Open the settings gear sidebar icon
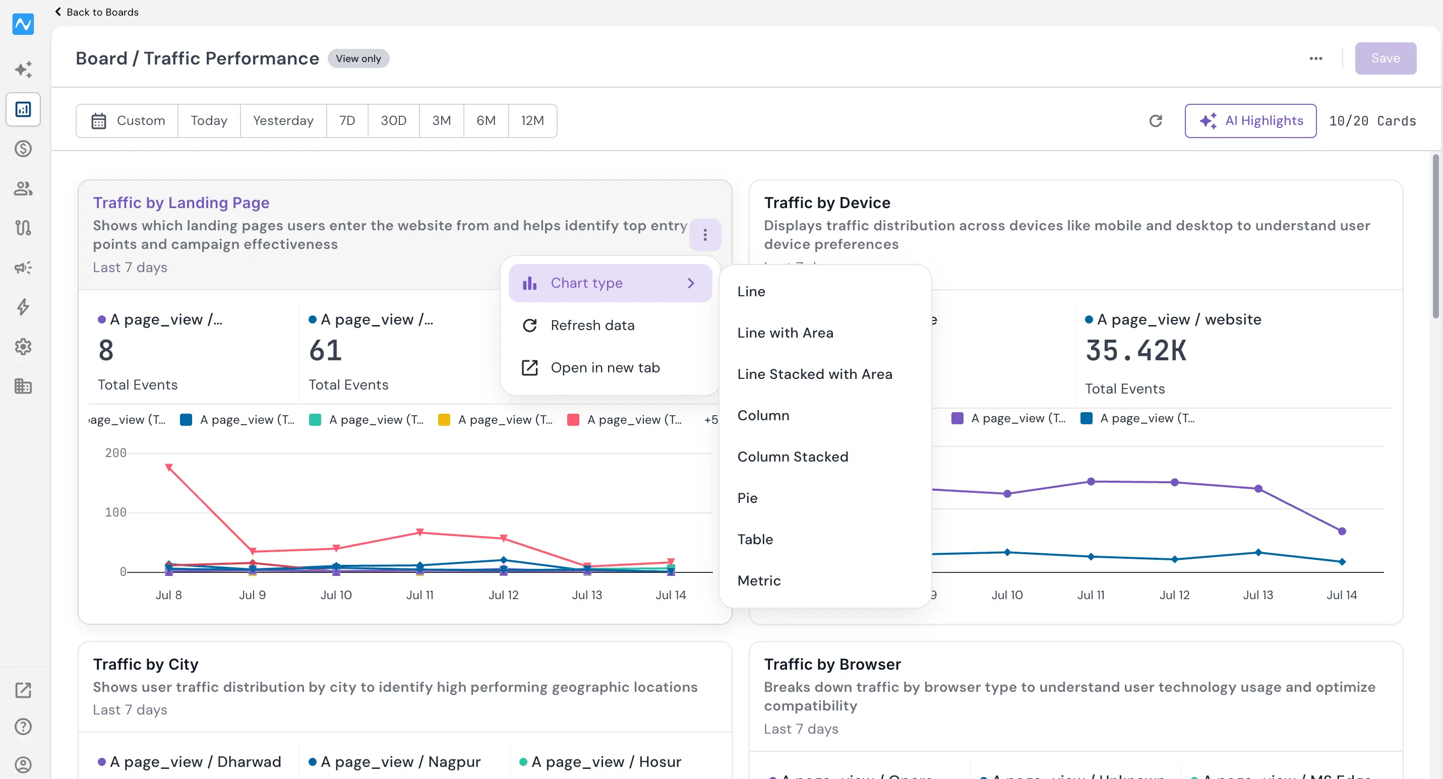The width and height of the screenshot is (1443, 779). (x=23, y=346)
